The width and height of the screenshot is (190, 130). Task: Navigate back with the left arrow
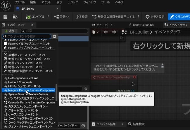[x=106, y=32]
